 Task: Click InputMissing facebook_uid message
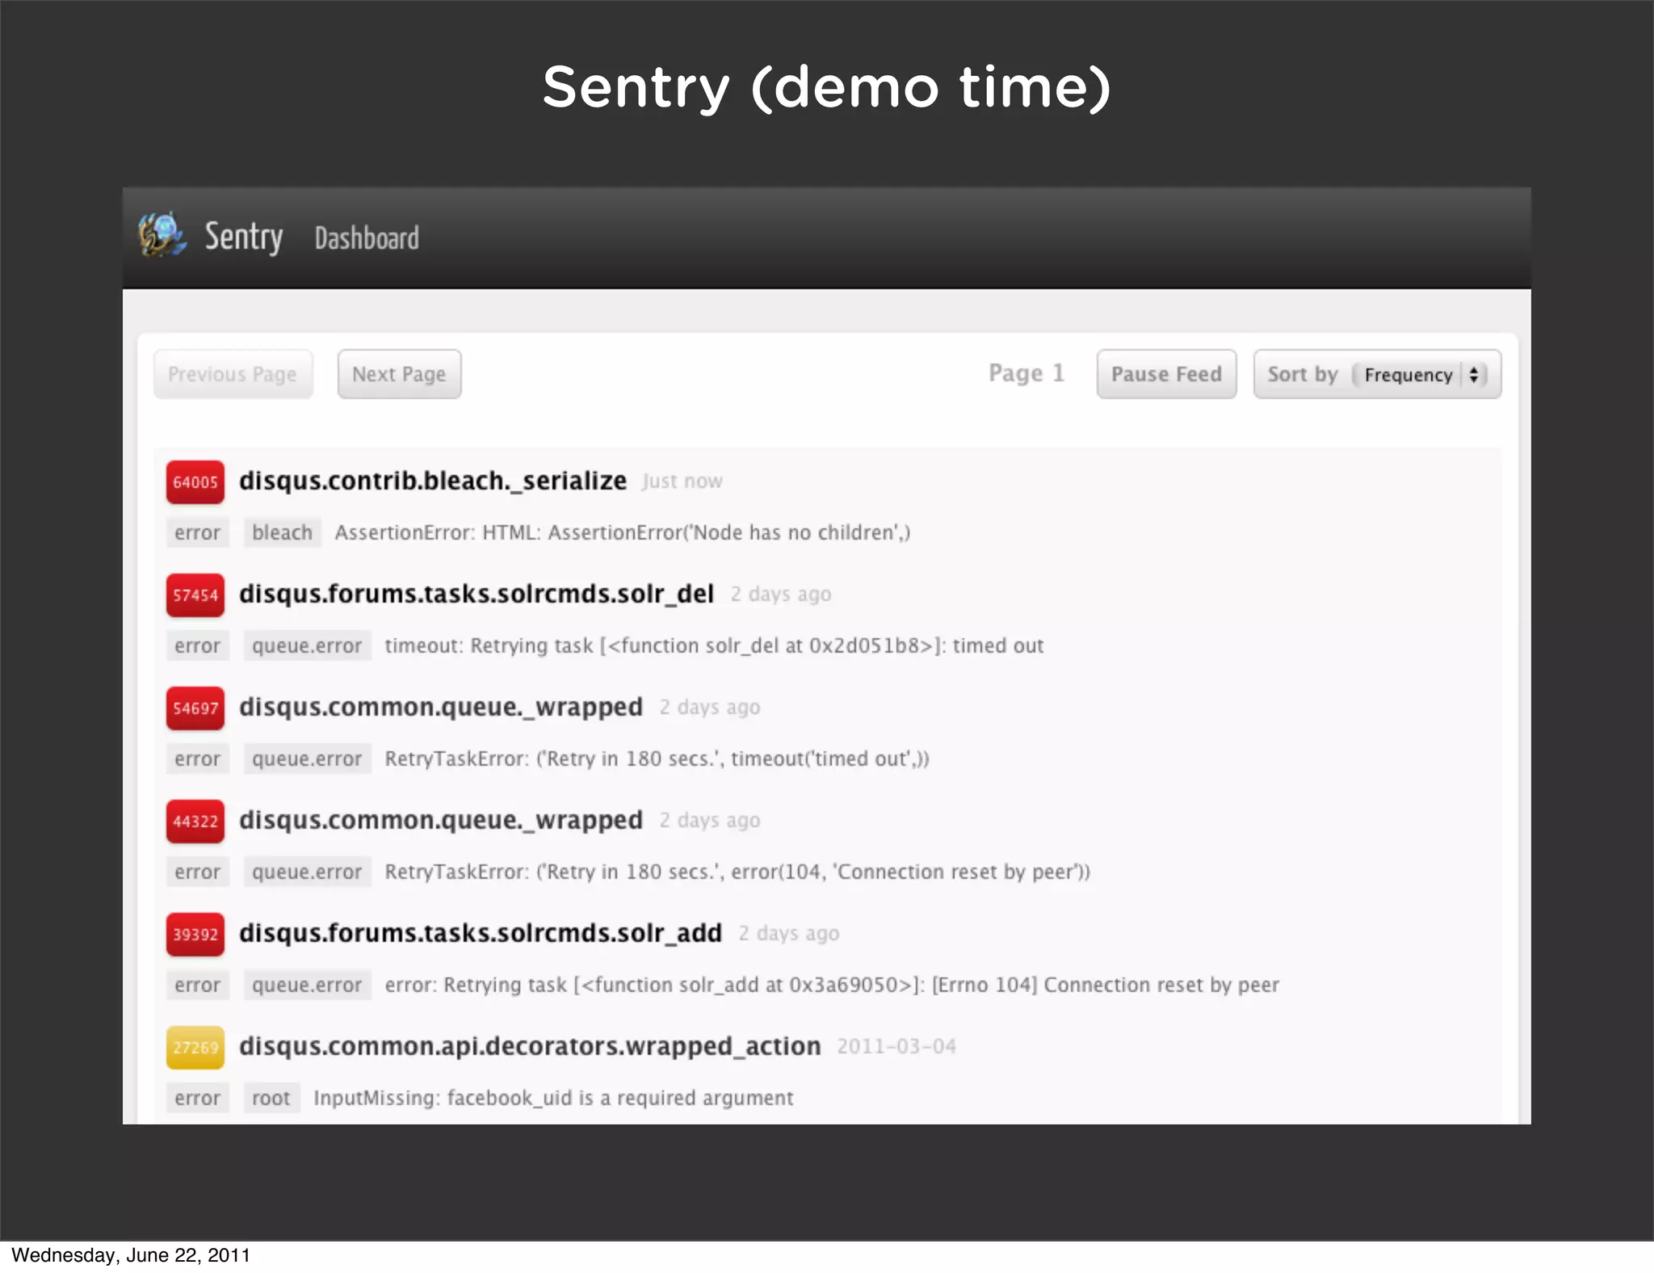point(553,1098)
